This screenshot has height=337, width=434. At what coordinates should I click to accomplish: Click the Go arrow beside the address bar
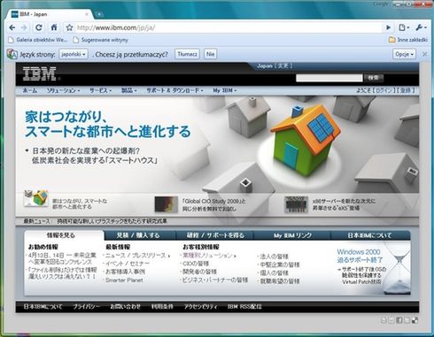point(388,27)
